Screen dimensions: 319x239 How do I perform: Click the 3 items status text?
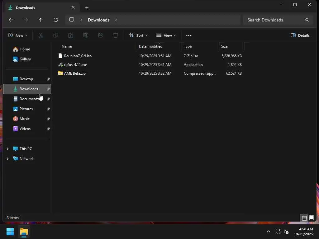point(12,218)
